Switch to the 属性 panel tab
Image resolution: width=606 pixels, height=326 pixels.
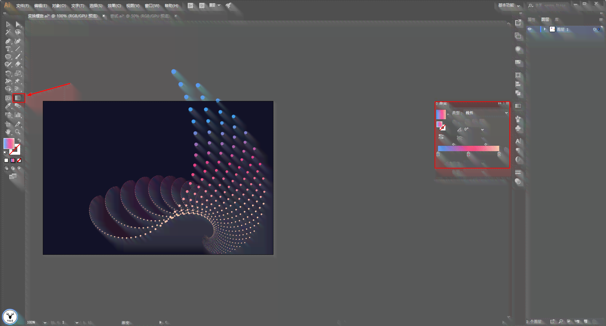point(531,19)
